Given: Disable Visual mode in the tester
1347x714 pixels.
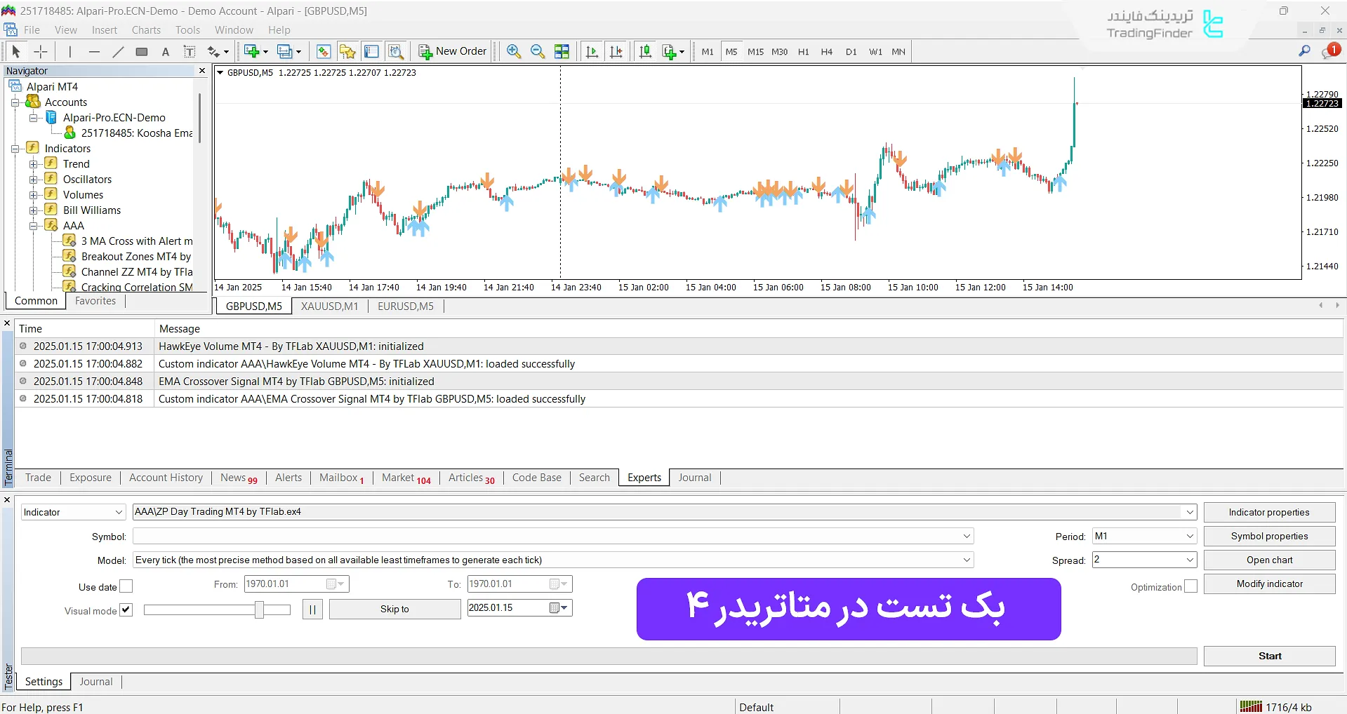Looking at the screenshot, I should pos(126,610).
